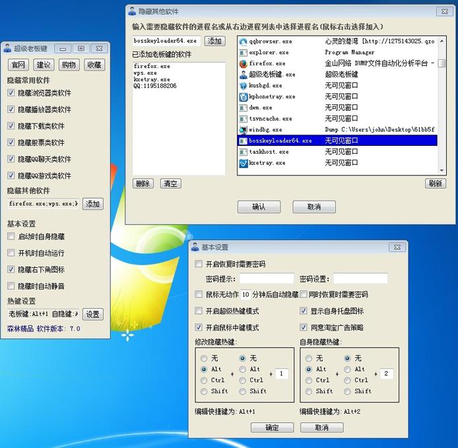Uncheck 隐藏右下角图标
Screen dimensions: 458x448
pos(11,269)
